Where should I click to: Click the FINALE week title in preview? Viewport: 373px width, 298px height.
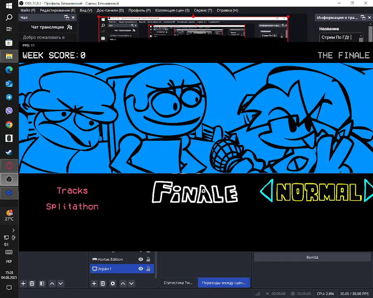(x=195, y=192)
